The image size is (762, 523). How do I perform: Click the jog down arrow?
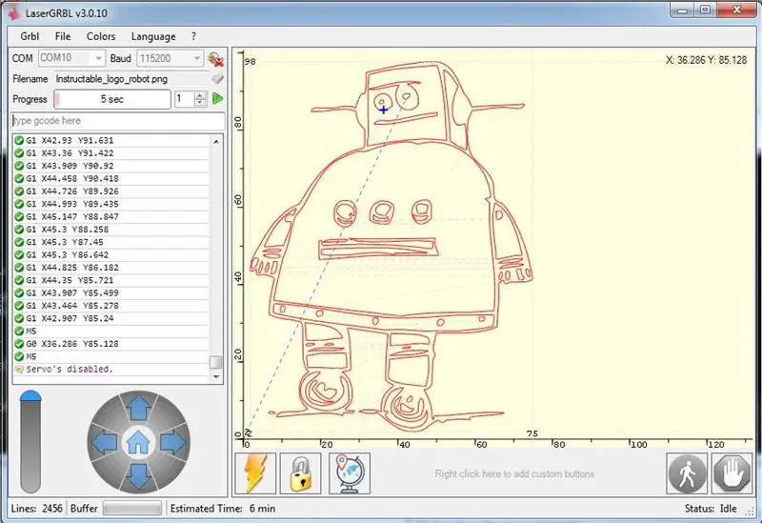[x=138, y=476]
